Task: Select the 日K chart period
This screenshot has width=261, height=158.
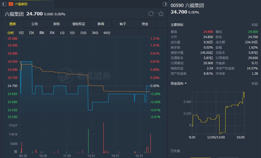Action: (32, 33)
